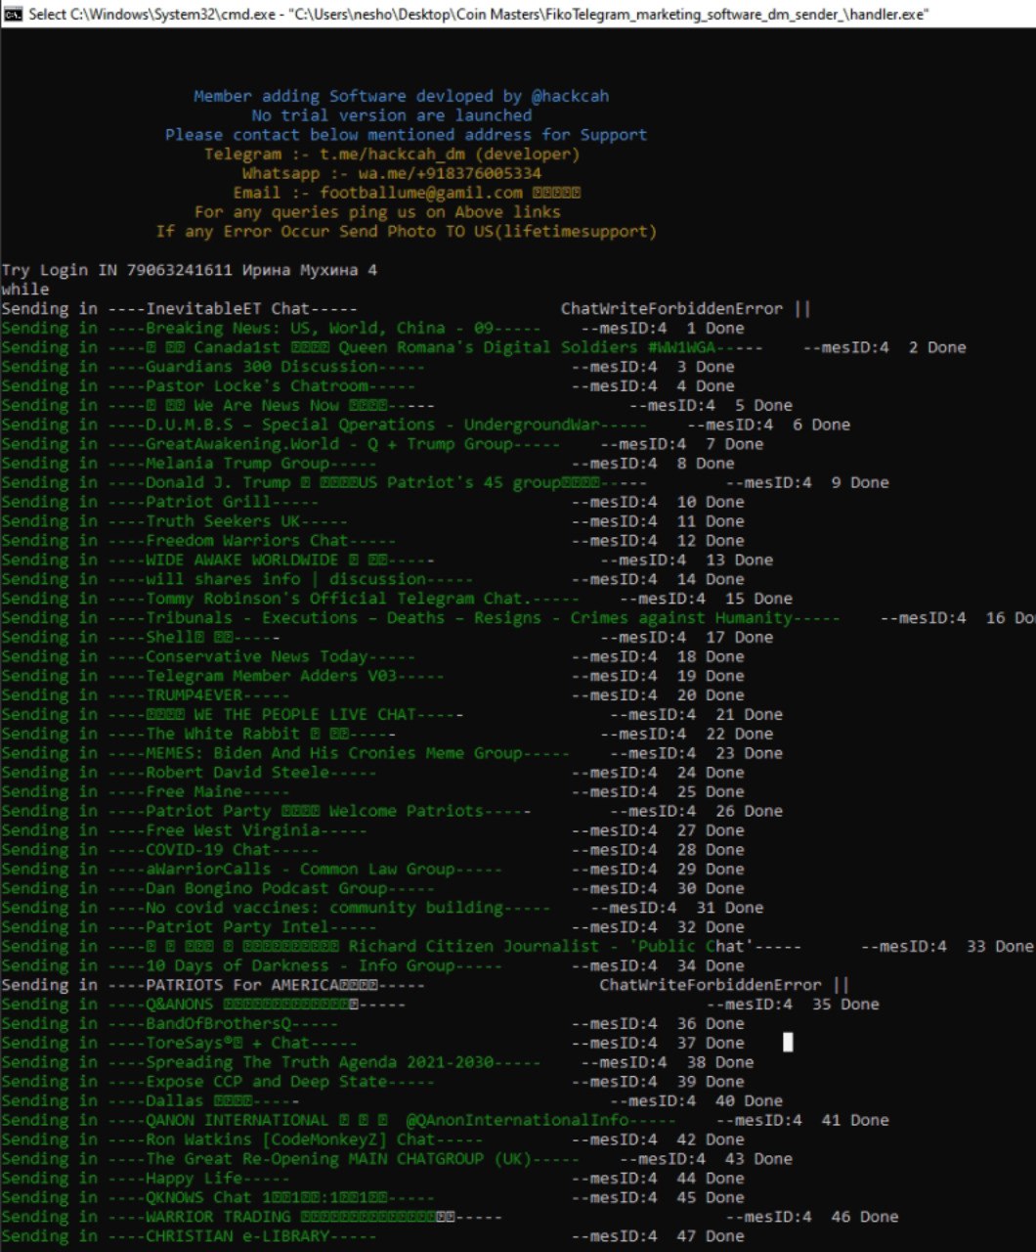Click 'Patriot Party Intel' line
The image size is (1036, 1252).
[372, 927]
